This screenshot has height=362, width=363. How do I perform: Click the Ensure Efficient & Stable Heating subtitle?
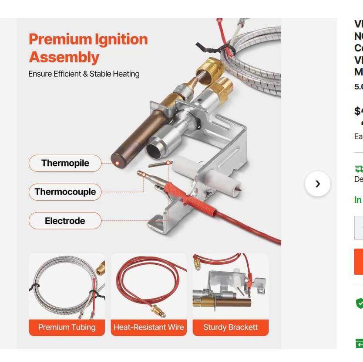[84, 74]
